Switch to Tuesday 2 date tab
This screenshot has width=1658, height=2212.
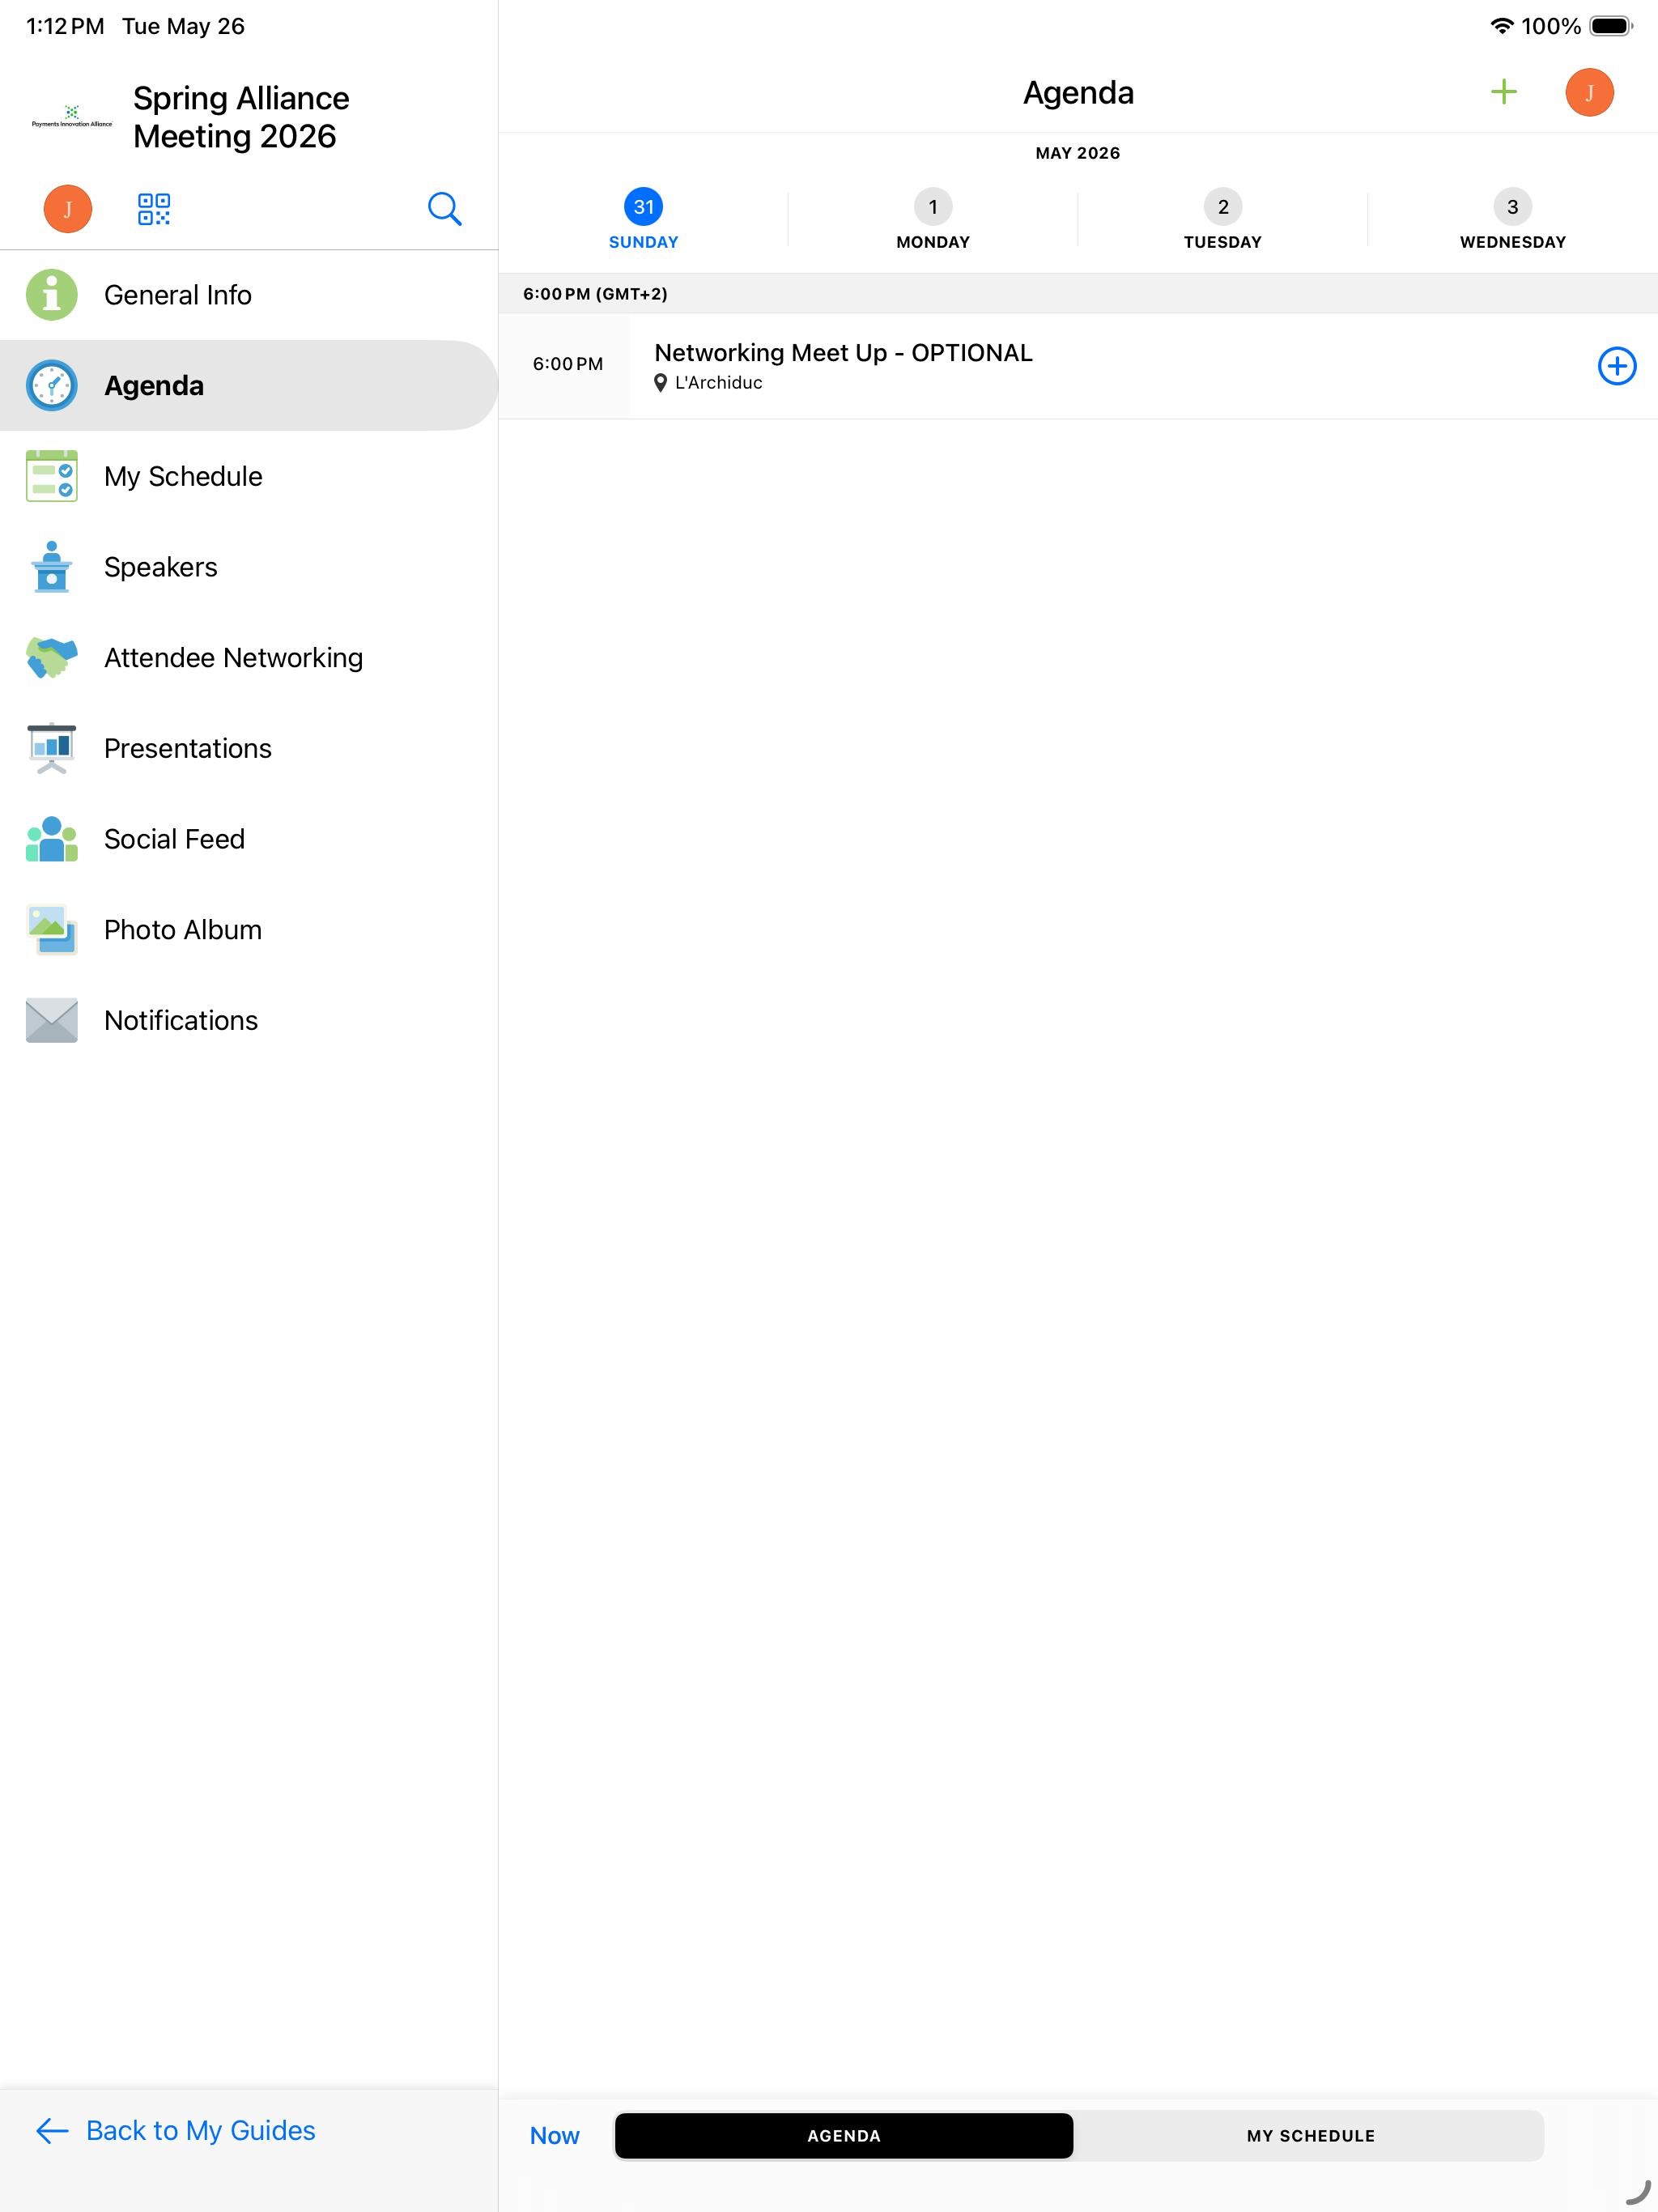(1223, 219)
